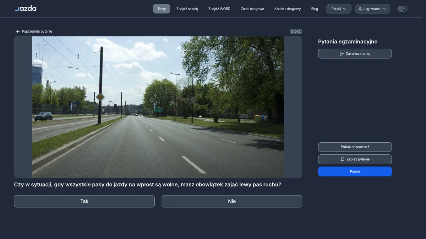Go to Znajdź szkołę
Viewport: 426px width, 239px height.
[x=187, y=9]
